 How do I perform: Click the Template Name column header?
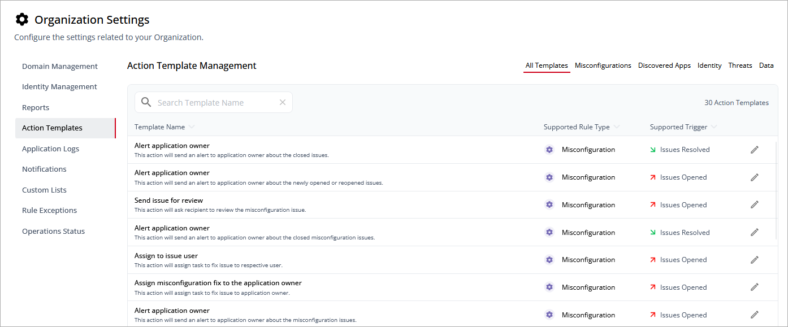coord(159,127)
